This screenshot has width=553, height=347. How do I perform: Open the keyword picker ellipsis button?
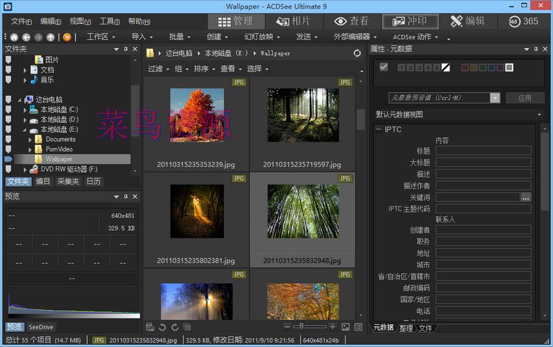coord(526,198)
